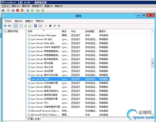Toggle the show/hide console tree icon

15,26
